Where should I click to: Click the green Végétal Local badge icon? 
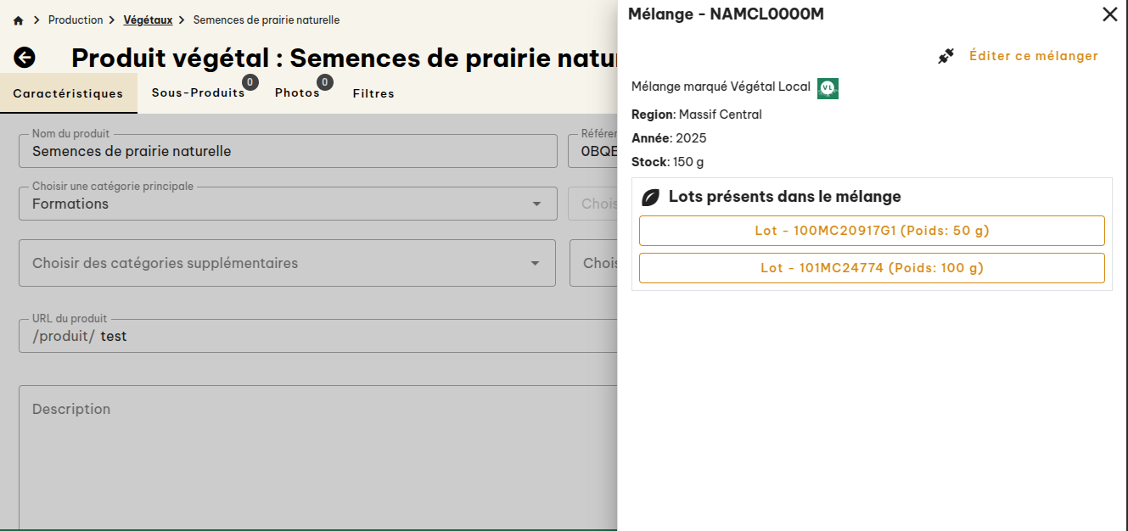tap(827, 87)
